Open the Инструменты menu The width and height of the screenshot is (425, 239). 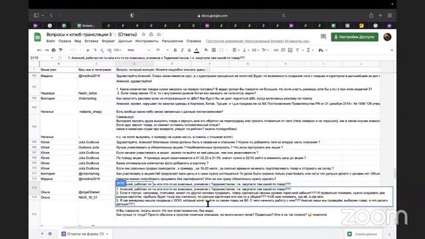(x=147, y=41)
